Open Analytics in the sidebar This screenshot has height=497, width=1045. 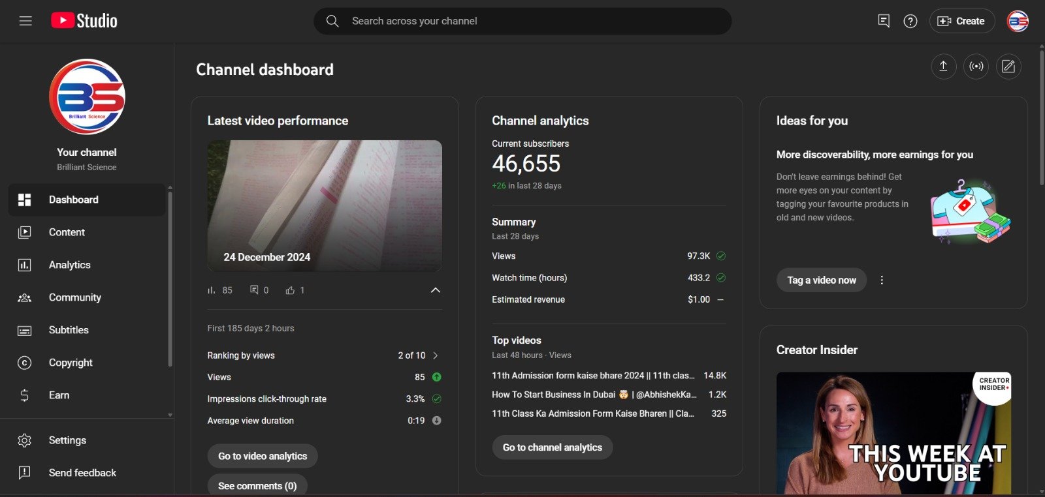[x=87, y=265]
